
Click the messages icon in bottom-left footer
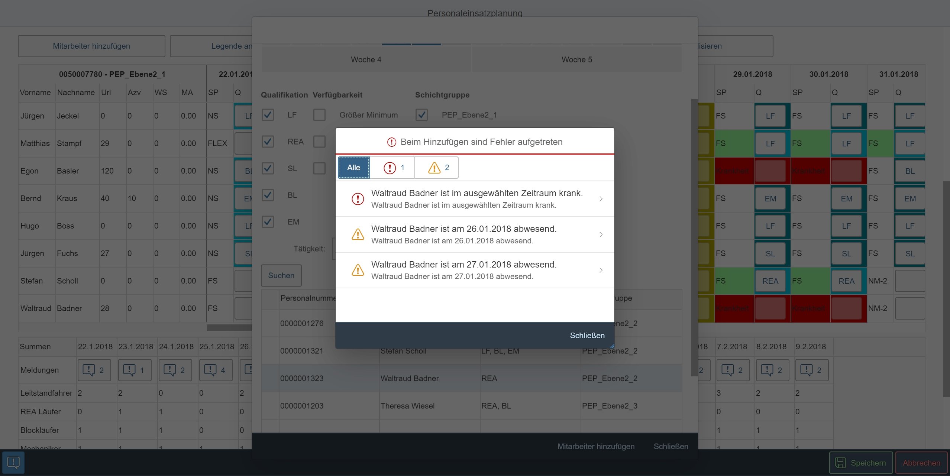pyautogui.click(x=13, y=463)
